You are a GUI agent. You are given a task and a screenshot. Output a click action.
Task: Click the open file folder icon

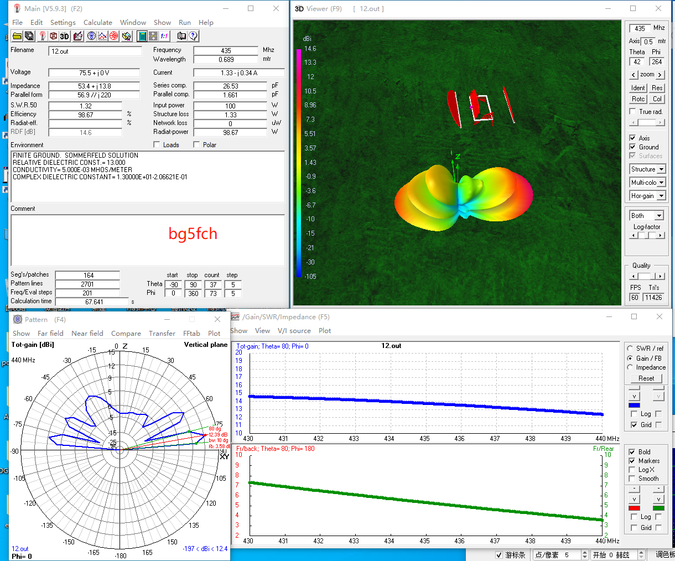pos(17,36)
